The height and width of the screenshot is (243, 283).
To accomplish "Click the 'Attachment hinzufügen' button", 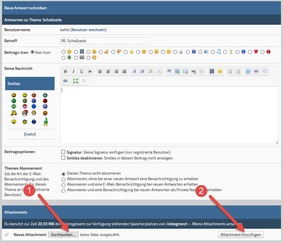I will [241, 235].
